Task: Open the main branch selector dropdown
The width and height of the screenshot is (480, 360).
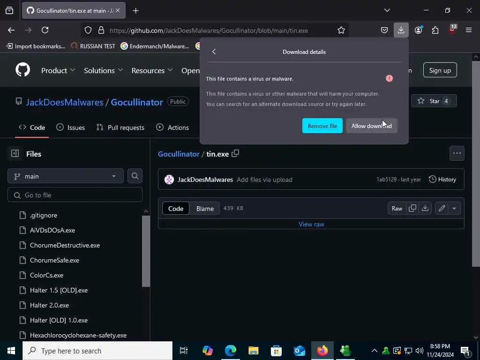Action: pyautogui.click(x=66, y=176)
